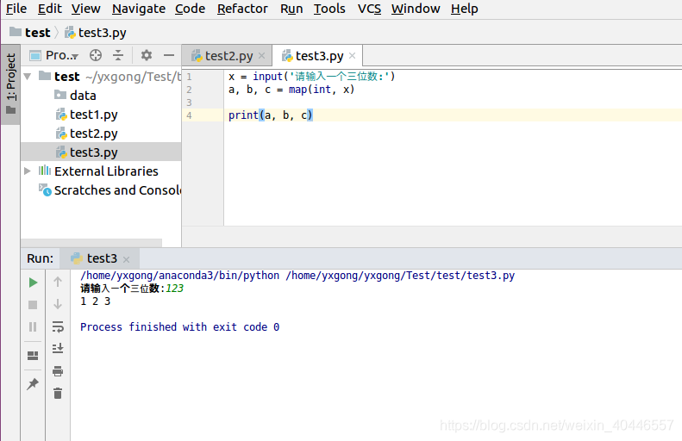This screenshot has height=441, width=682.
Task: Pause output with the pause icon
Action: point(33,326)
